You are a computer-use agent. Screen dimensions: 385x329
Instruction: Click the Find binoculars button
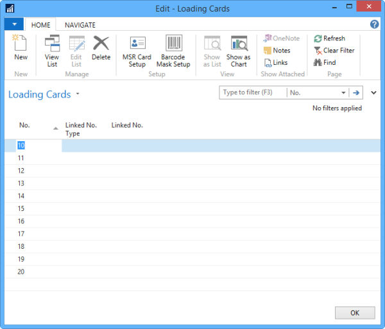(325, 63)
